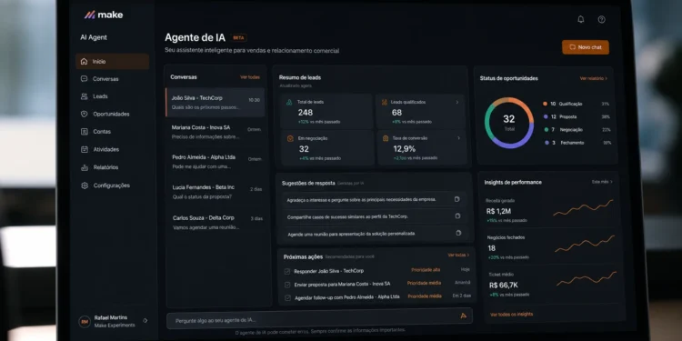Go to Início in sidebar

pyautogui.click(x=113, y=61)
